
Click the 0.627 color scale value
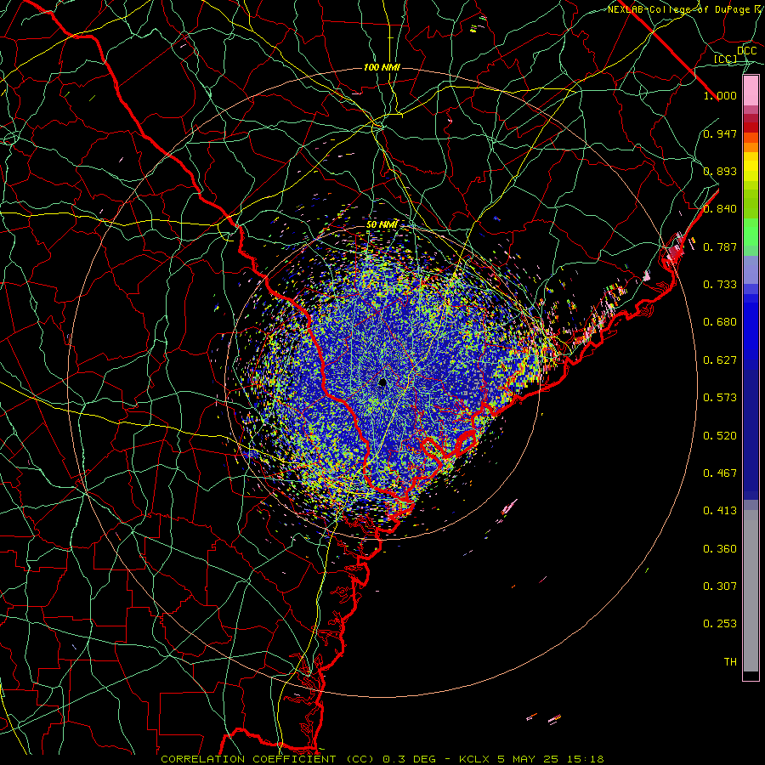point(720,360)
